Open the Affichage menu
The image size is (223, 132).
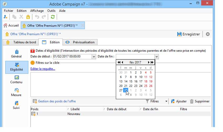click(37, 11)
